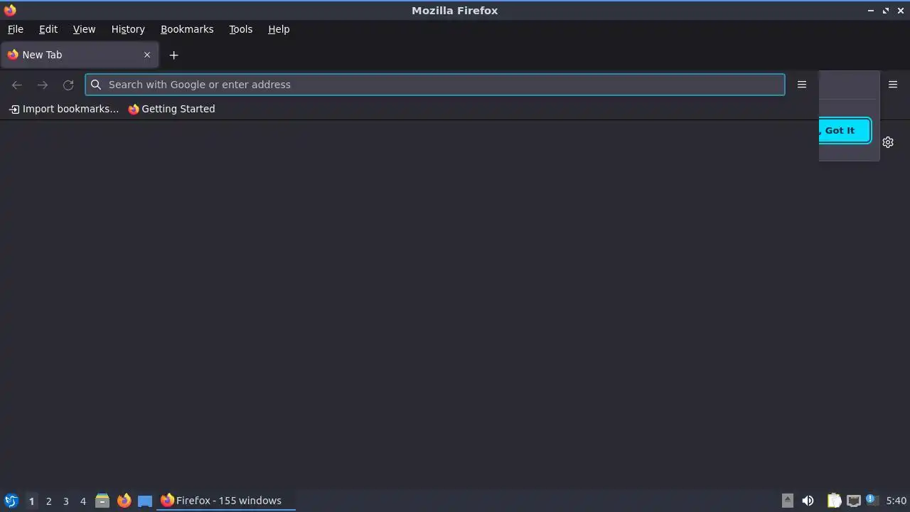Open the Bookmarks menu
Screen dimensions: 910x512
coord(187,29)
